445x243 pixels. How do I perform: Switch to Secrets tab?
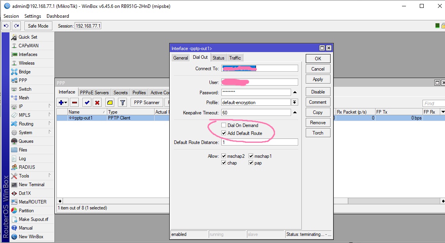[121, 93]
